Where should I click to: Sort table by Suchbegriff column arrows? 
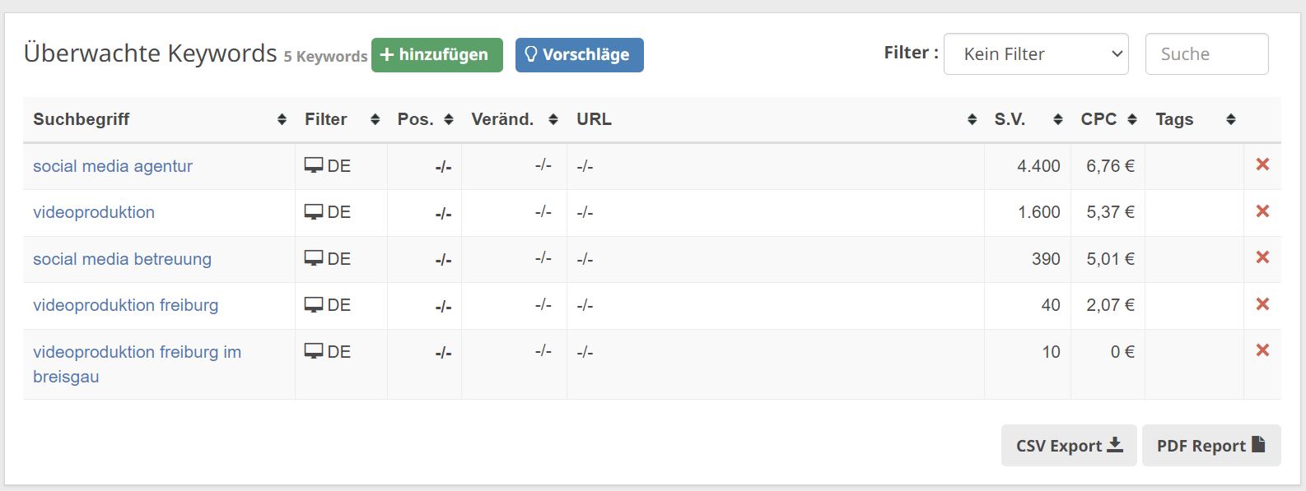(x=282, y=120)
